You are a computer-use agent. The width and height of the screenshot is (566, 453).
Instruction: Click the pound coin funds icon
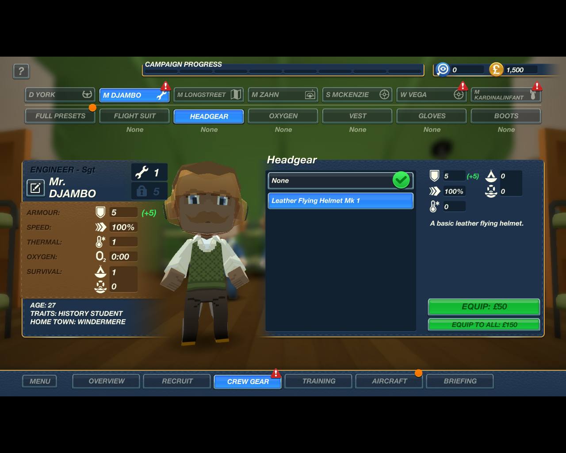[496, 69]
